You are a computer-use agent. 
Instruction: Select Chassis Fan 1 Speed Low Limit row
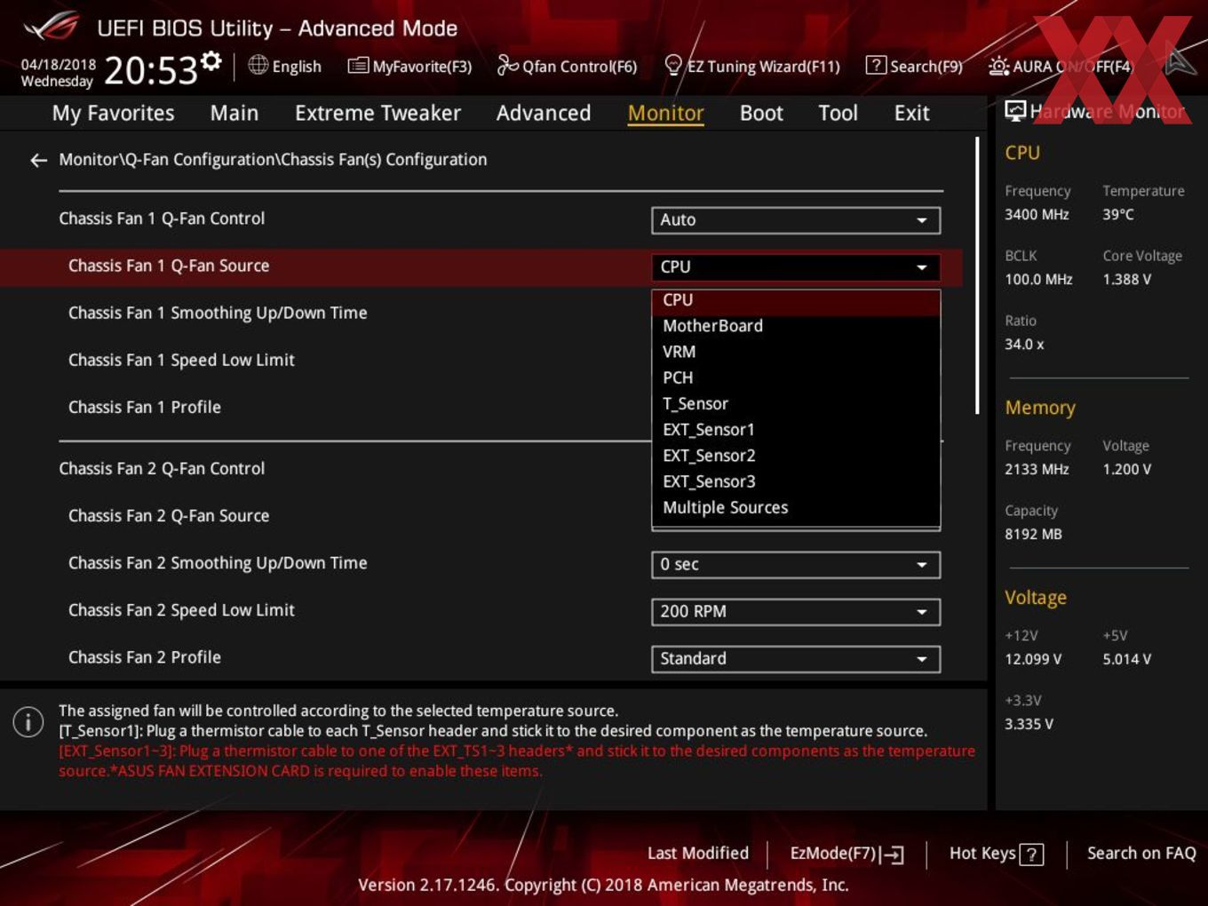pos(181,361)
